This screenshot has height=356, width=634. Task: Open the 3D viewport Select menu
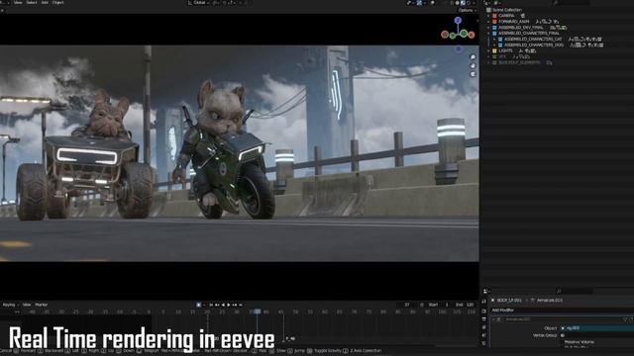click(x=32, y=2)
